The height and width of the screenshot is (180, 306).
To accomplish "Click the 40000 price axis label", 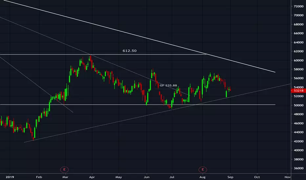I will 298,150.
